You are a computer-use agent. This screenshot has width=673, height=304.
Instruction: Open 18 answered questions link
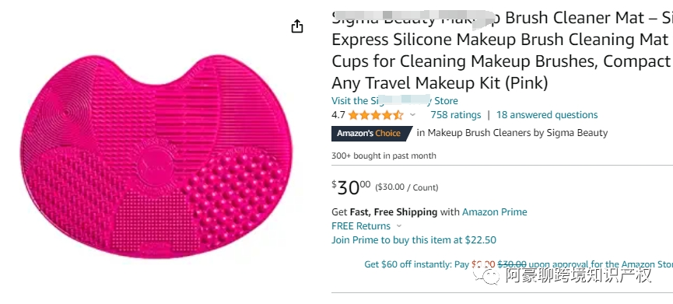click(547, 115)
